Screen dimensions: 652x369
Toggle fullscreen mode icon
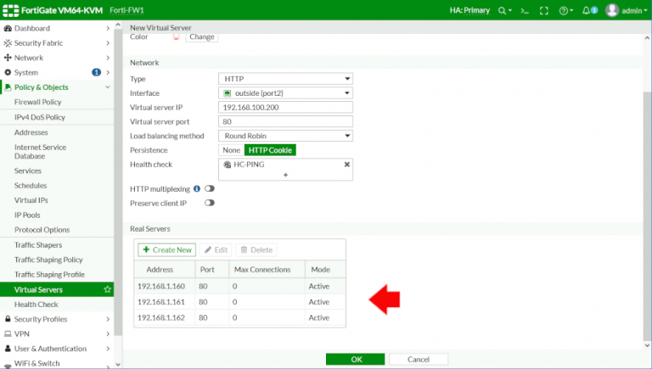544,11
